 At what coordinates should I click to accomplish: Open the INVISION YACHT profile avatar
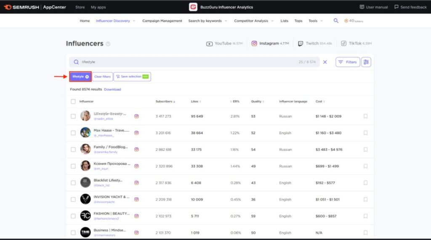[x=85, y=199]
